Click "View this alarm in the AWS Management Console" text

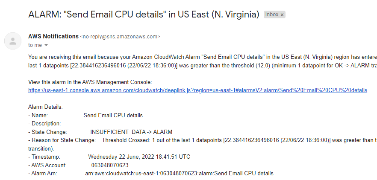(x=90, y=82)
